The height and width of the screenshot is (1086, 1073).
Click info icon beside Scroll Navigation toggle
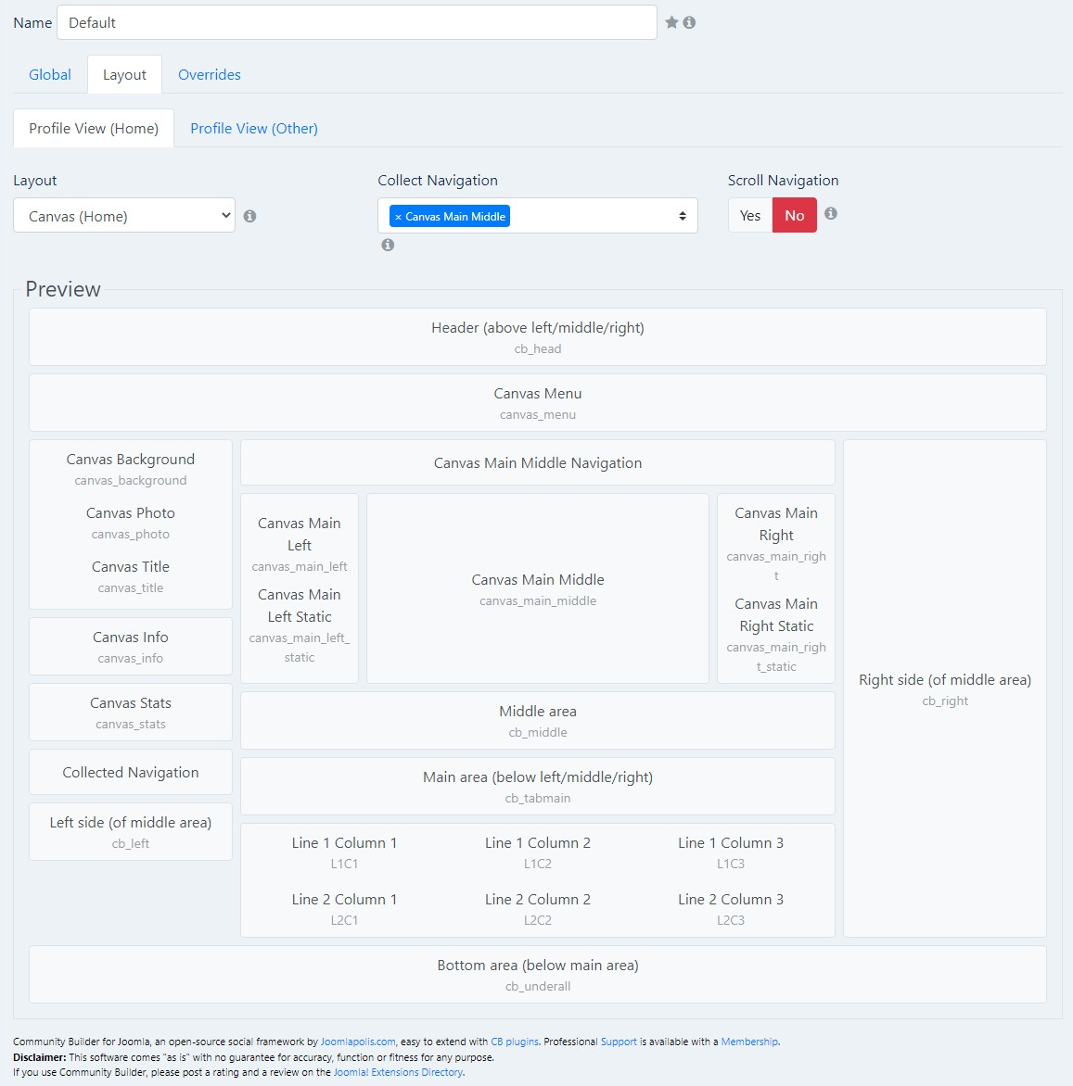click(830, 213)
